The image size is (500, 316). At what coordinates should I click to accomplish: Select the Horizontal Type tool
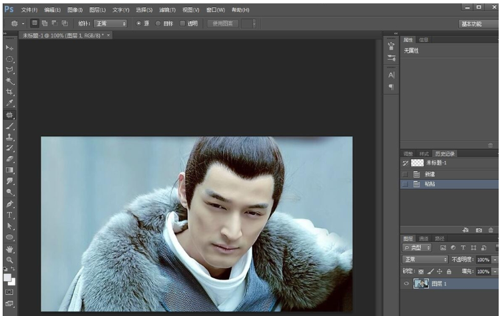(9, 215)
